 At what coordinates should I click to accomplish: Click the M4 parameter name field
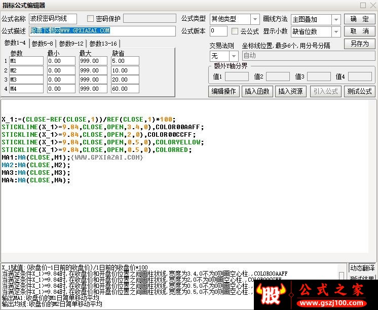[26, 89]
